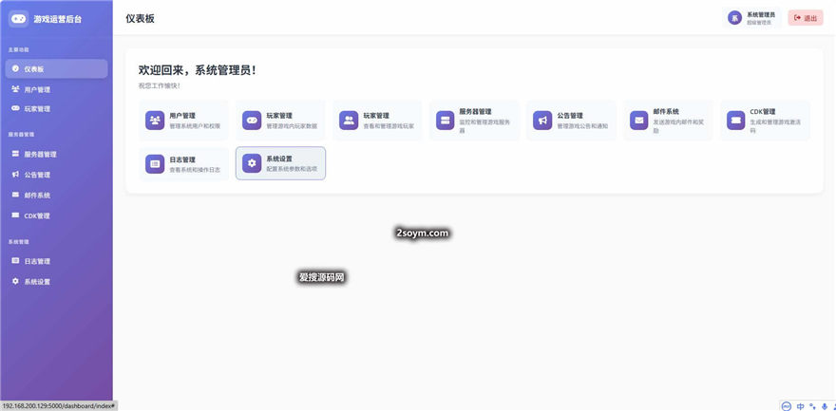Screen dimensions: 836x411
Task: Click the game logo icon in the sidebar header
Action: [x=19, y=18]
